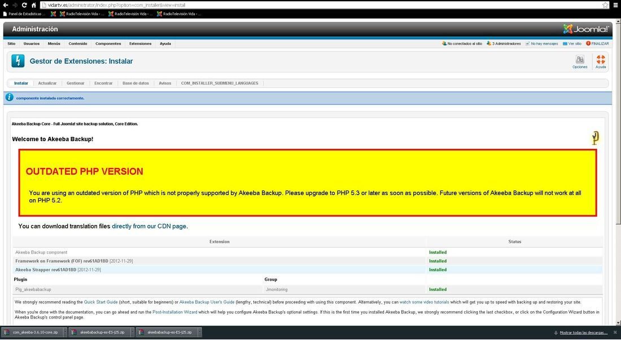Open the Ayuda menu in the menu bar
Screen dimensions: 621x340
165,43
